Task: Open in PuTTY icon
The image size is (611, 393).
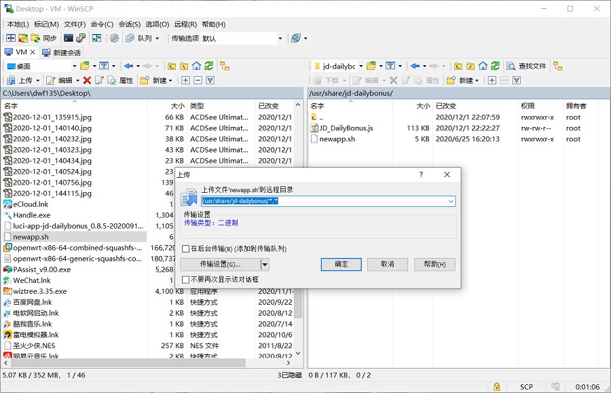Action: [81, 38]
